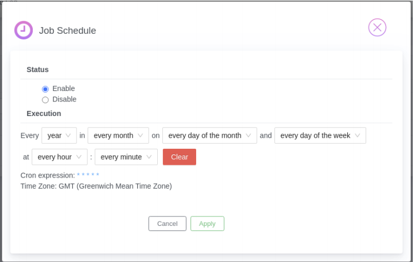Screen dimensions: 415x262
Task: Click the cron expression asterisks value
Action: 88,175
